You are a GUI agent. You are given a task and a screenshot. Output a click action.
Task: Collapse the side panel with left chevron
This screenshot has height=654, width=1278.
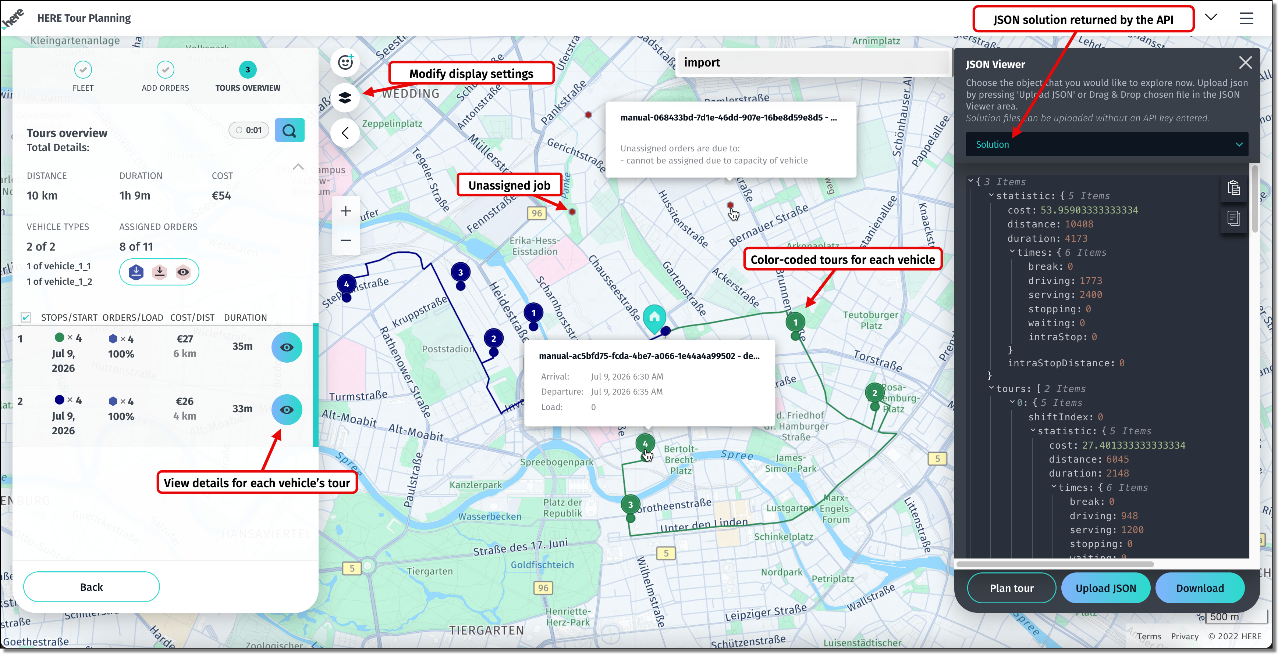tap(345, 133)
